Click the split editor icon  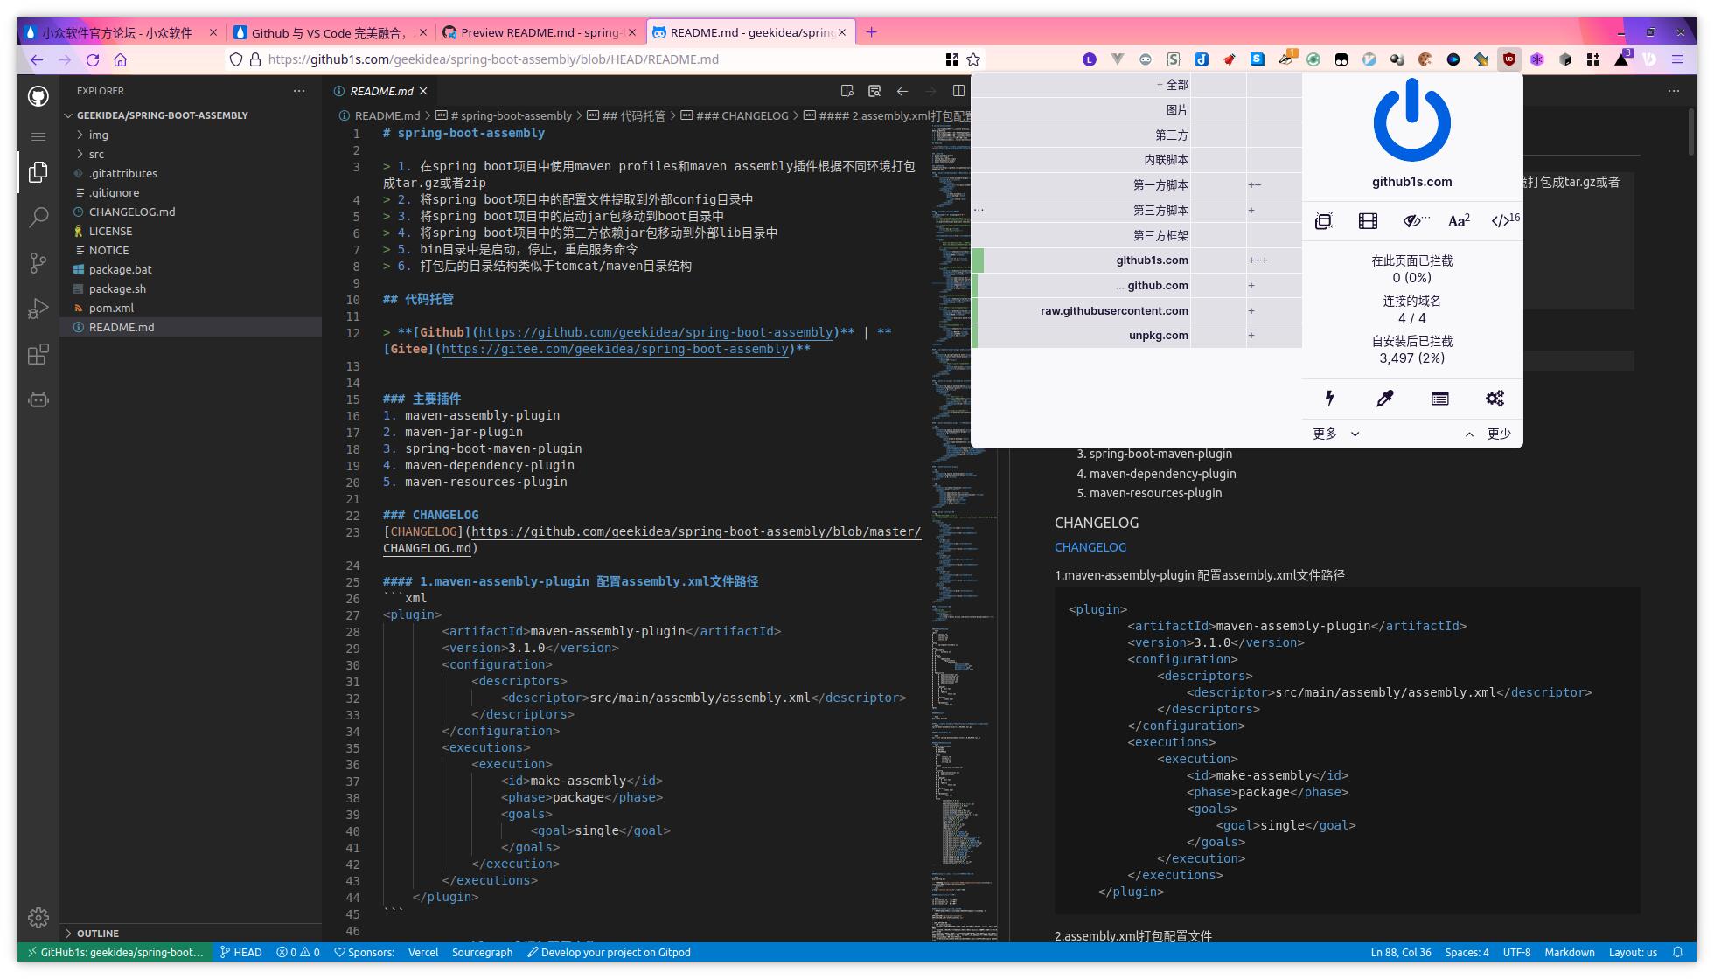pos(958,91)
